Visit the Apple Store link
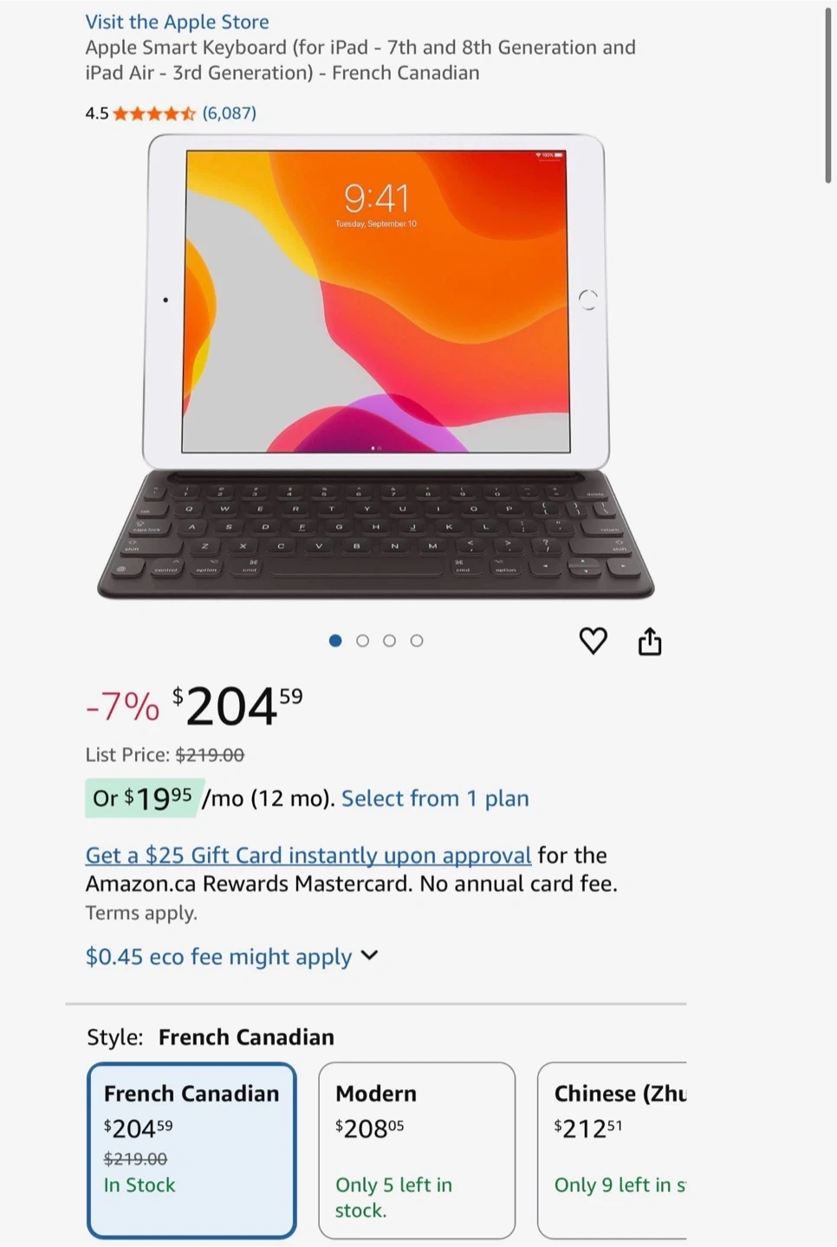Image resolution: width=837 pixels, height=1247 pixels. coord(177,22)
